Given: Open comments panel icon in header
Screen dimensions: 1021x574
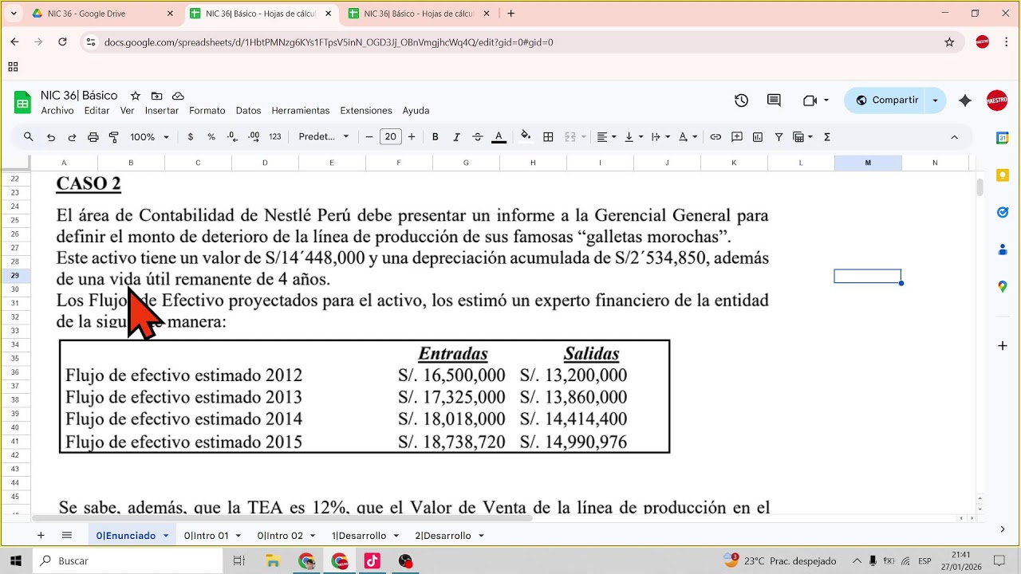Looking at the screenshot, I should (774, 100).
